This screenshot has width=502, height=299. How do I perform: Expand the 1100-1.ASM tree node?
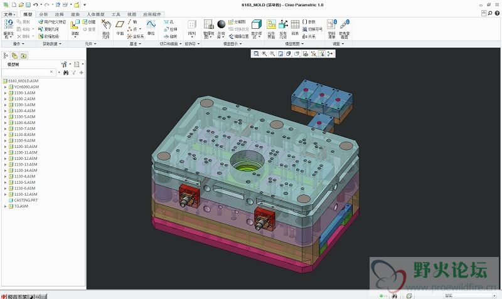(6, 93)
